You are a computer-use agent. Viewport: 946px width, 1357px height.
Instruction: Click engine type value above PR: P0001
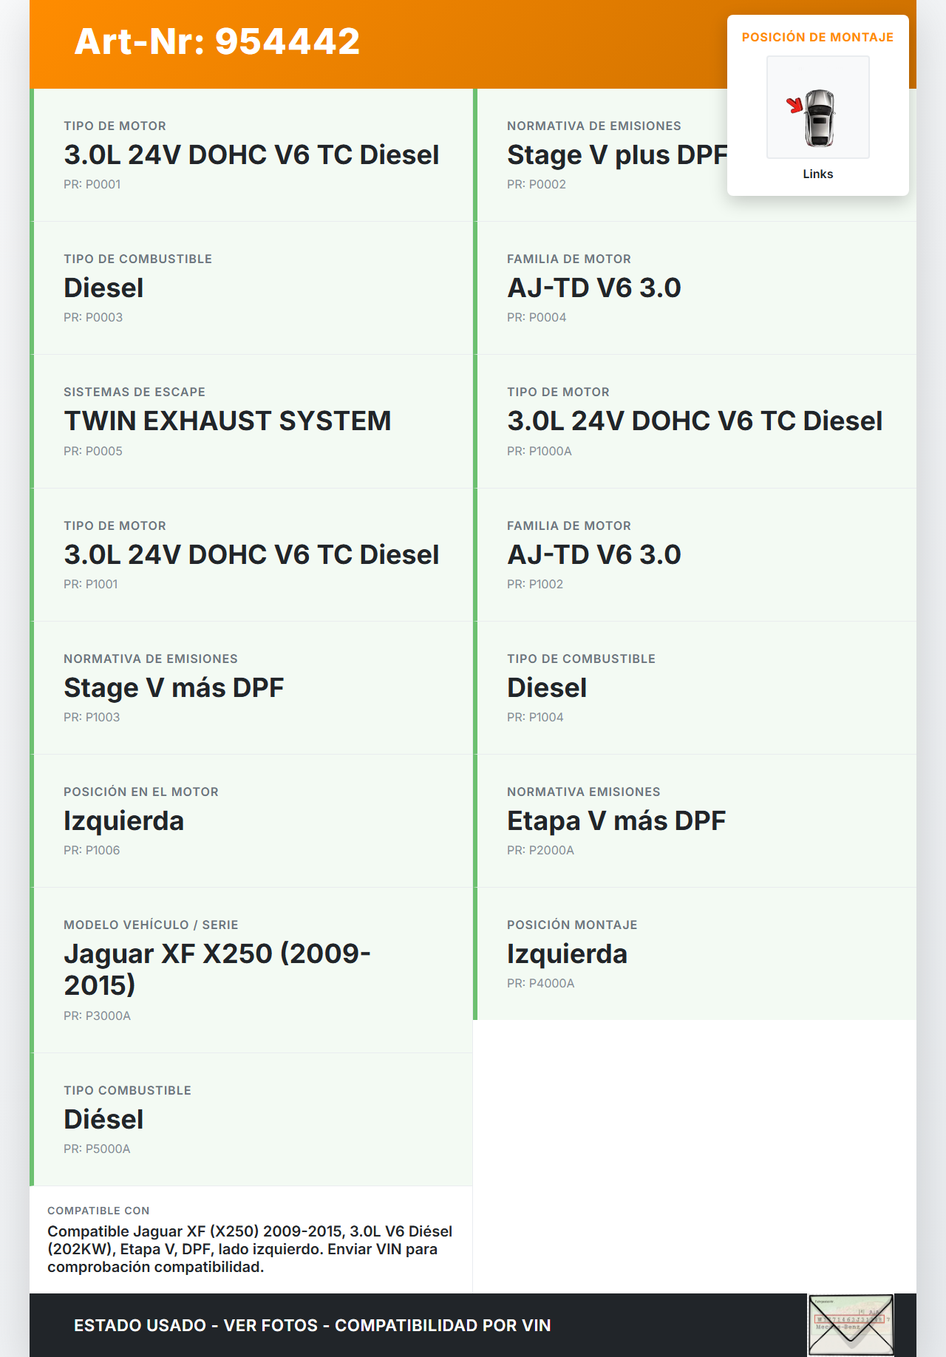(251, 155)
